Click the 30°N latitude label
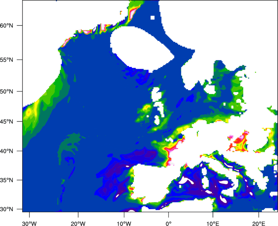This screenshot has height=226, width=278. point(7,209)
